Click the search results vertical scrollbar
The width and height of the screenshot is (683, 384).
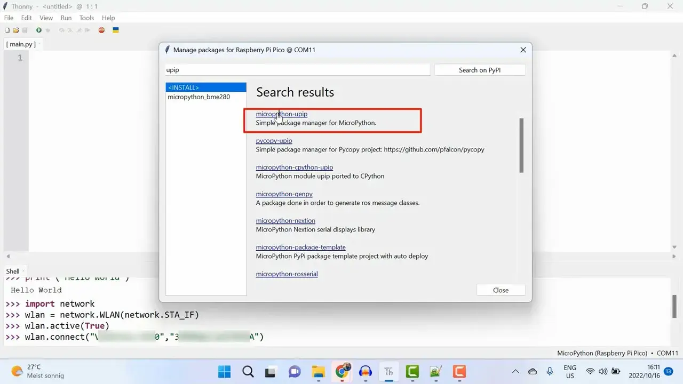point(521,145)
